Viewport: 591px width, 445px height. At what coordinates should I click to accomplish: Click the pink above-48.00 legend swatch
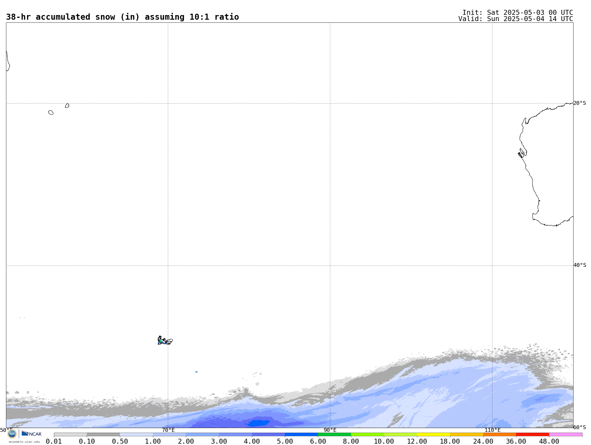566,435
